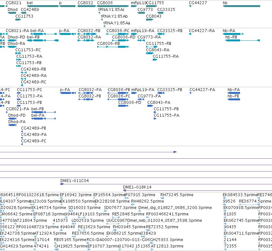Screen dimensions: 272x251
Task: Click the CG8036-RC transcript
Action: (x=118, y=34)
